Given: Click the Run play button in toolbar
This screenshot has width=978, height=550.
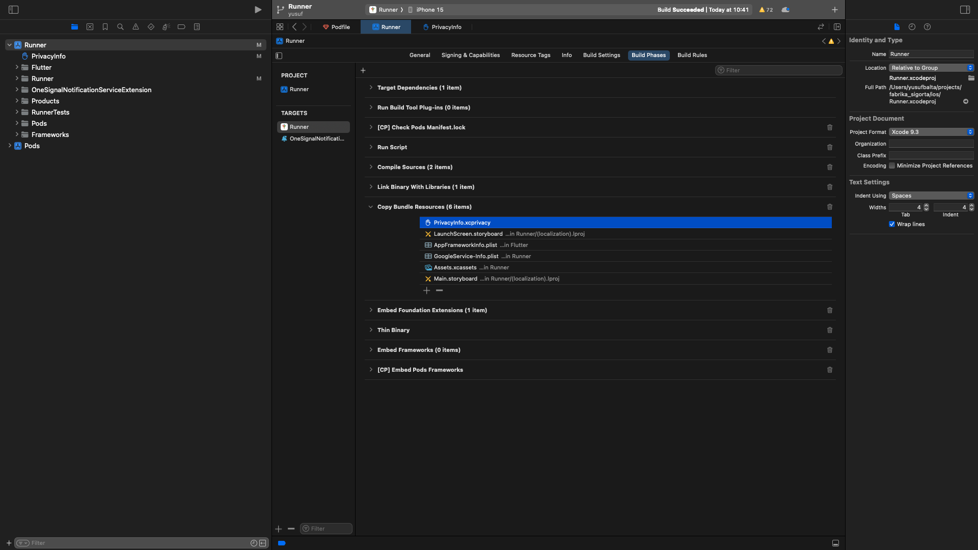Looking at the screenshot, I should point(258,10).
